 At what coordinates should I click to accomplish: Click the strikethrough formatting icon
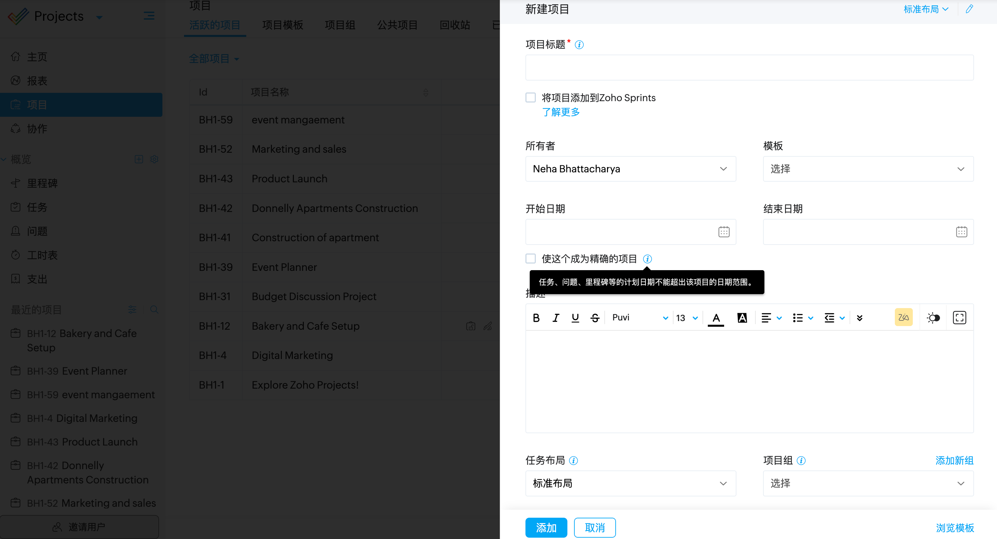pyautogui.click(x=595, y=318)
